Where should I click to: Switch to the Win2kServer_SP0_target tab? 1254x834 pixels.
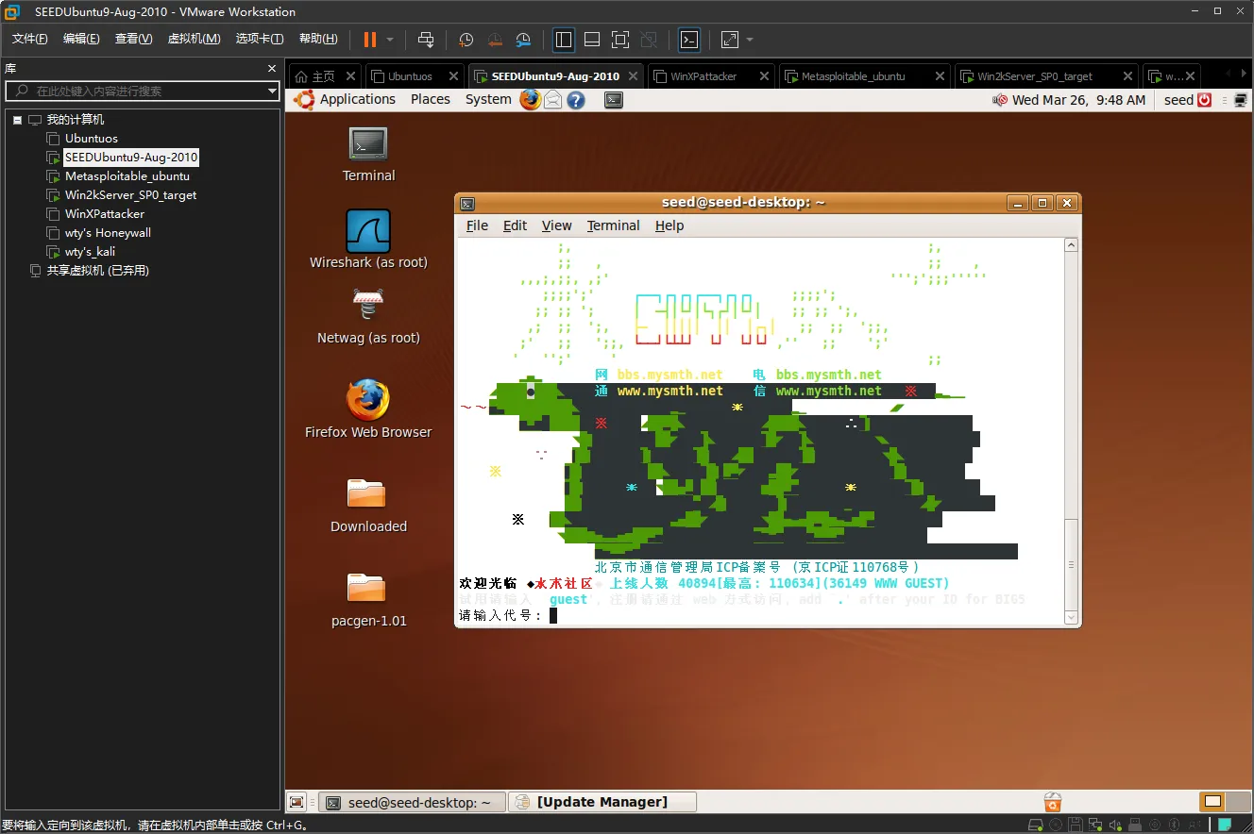point(1034,76)
